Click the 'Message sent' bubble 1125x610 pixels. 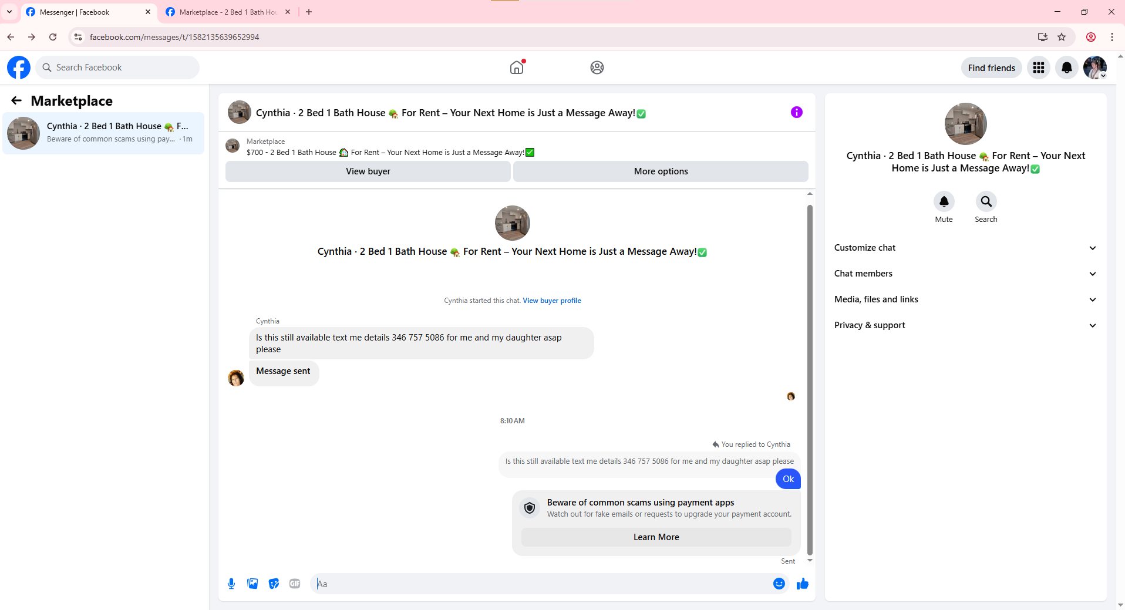coord(284,373)
